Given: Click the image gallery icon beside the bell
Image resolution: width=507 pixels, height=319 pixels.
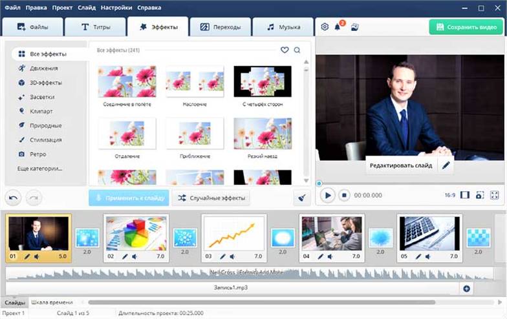Looking at the screenshot, I should [354, 27].
